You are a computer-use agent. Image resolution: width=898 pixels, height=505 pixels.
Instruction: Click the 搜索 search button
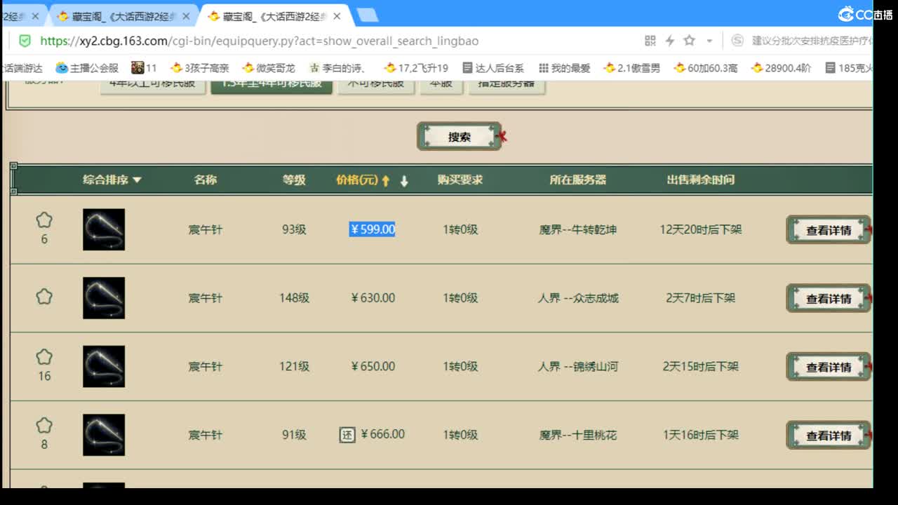click(x=460, y=137)
